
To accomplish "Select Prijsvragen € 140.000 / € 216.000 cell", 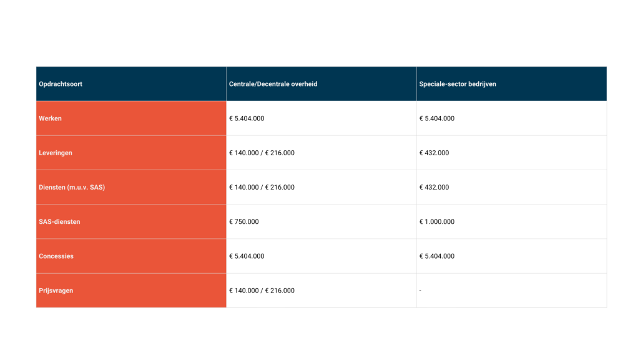I will (262, 291).
